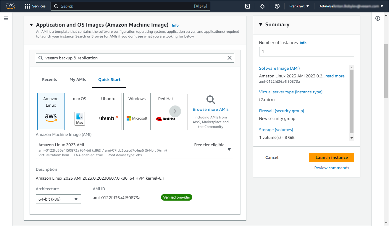
Task: Click read more in Software Image summary
Action: pyautogui.click(x=335, y=76)
